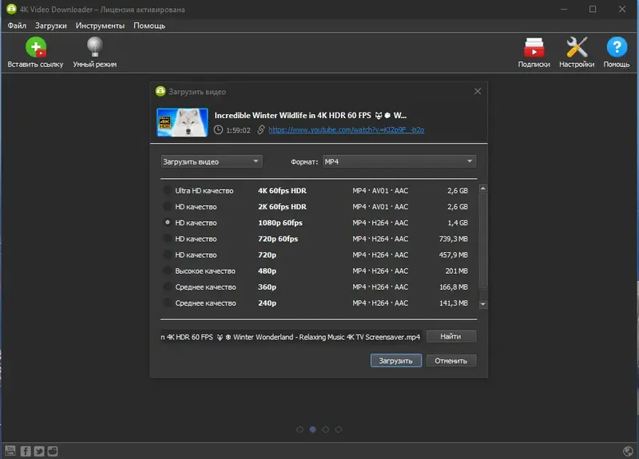
Task: Open the Подписки subscriptions icon
Action: pyautogui.click(x=534, y=47)
